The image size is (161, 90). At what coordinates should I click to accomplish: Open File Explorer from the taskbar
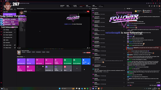[85, 88]
